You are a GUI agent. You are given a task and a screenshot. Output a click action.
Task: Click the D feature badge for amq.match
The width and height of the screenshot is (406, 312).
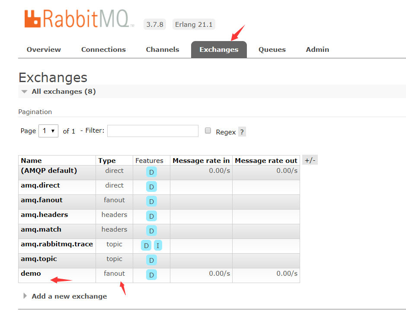pyautogui.click(x=151, y=231)
